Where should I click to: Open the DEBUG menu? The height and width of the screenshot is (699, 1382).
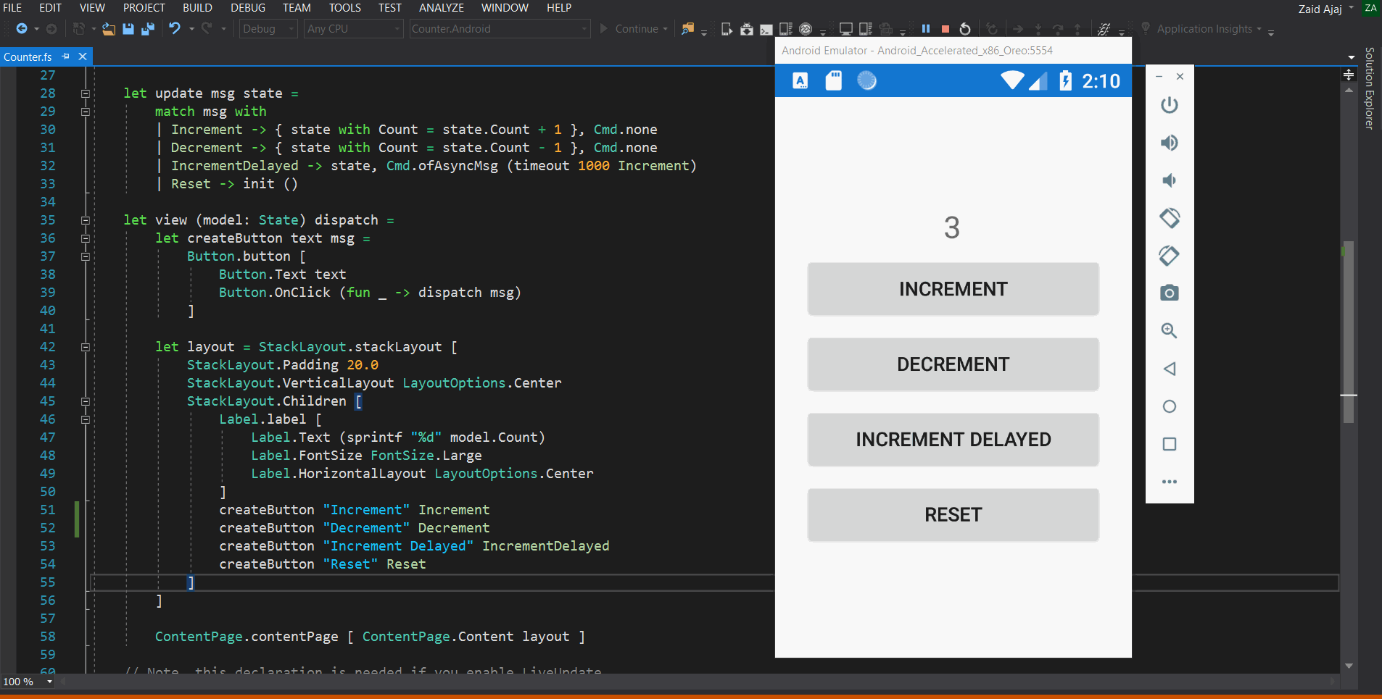248,8
